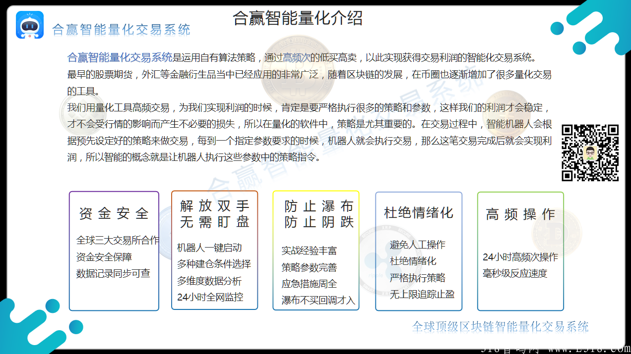Viewport: 631px width, 354px height.
Task: Click the line 避免人工操作
Action: 418,245
